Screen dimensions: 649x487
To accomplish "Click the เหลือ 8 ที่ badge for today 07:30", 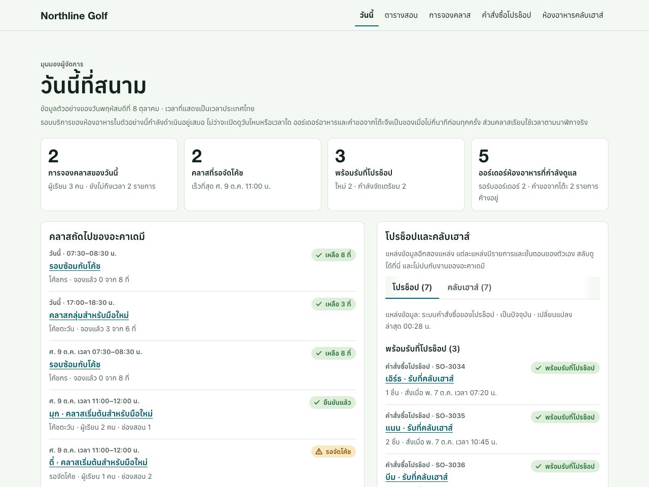I will click(334, 255).
